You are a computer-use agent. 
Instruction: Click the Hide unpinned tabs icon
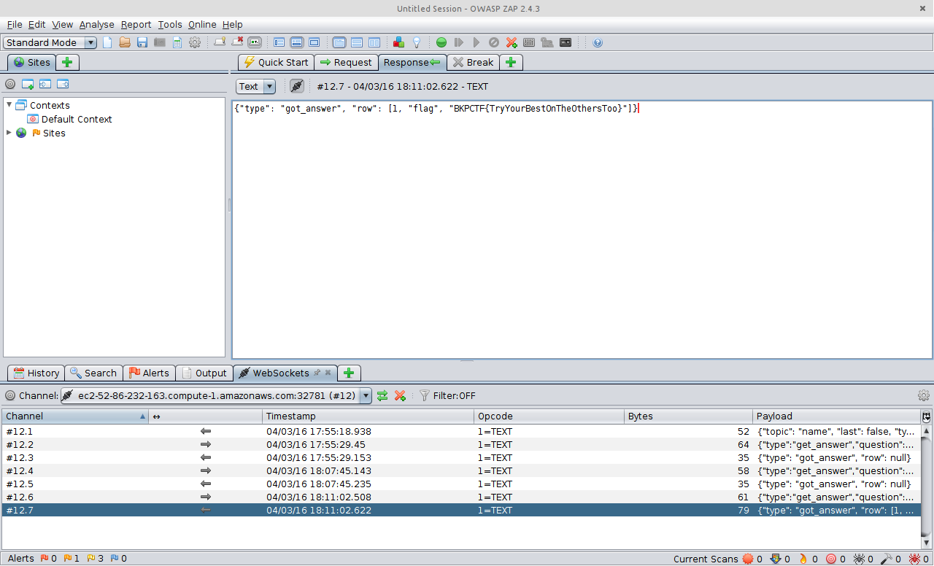(237, 42)
